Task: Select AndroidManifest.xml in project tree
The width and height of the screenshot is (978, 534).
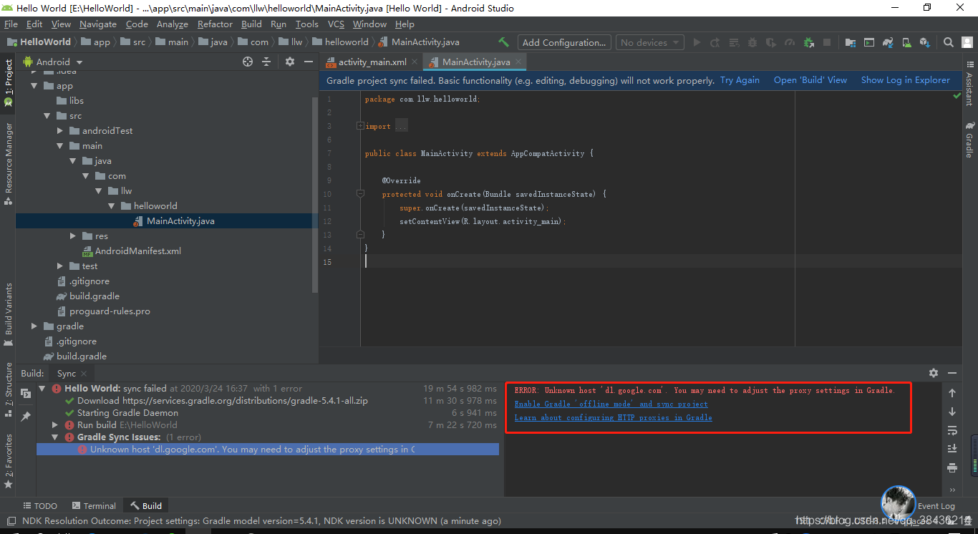Action: pos(138,251)
